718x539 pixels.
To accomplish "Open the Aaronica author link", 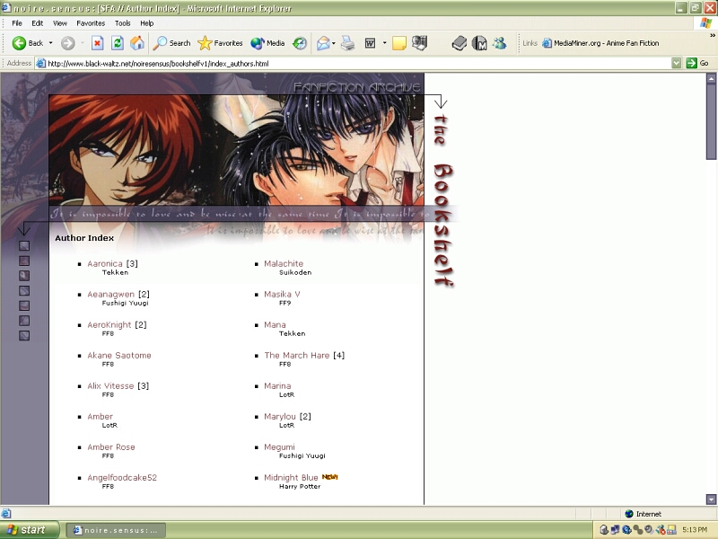I will 104,264.
